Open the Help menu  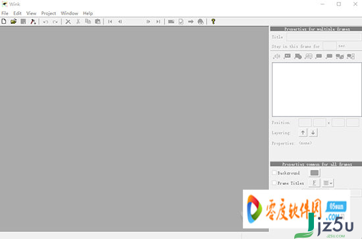tap(88, 13)
